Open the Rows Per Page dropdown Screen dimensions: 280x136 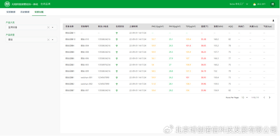click(x=244, y=98)
